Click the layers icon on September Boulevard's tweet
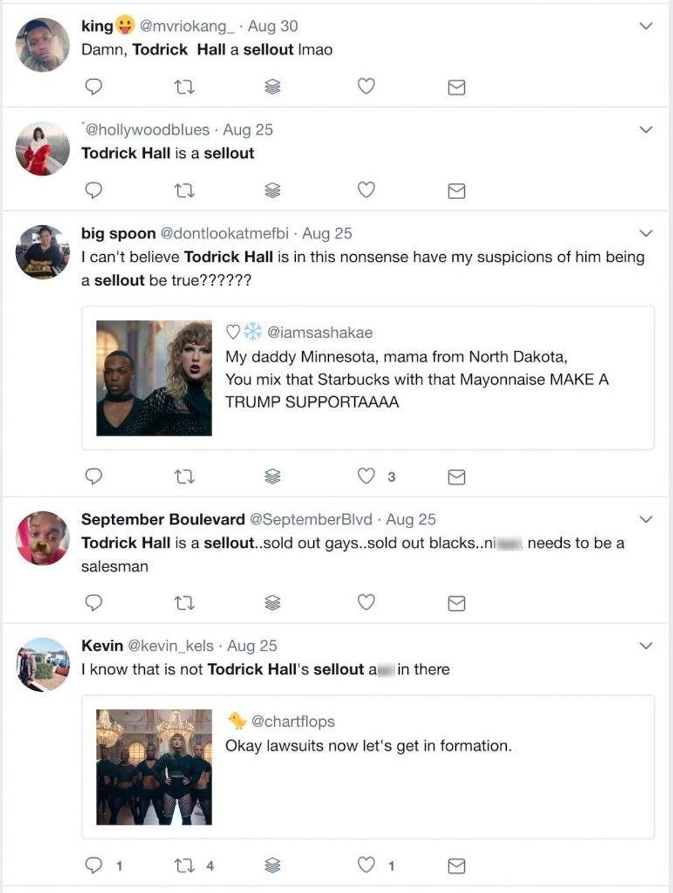Viewport: 673px width, 893px height. tap(273, 603)
